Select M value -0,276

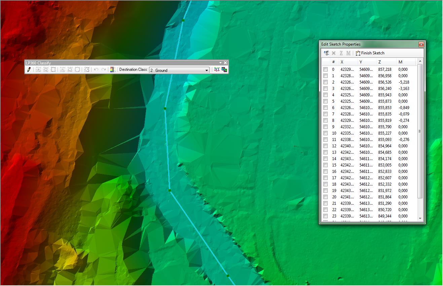click(404, 140)
